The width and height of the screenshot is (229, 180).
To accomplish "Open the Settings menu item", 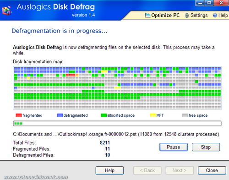I will (x=196, y=15).
